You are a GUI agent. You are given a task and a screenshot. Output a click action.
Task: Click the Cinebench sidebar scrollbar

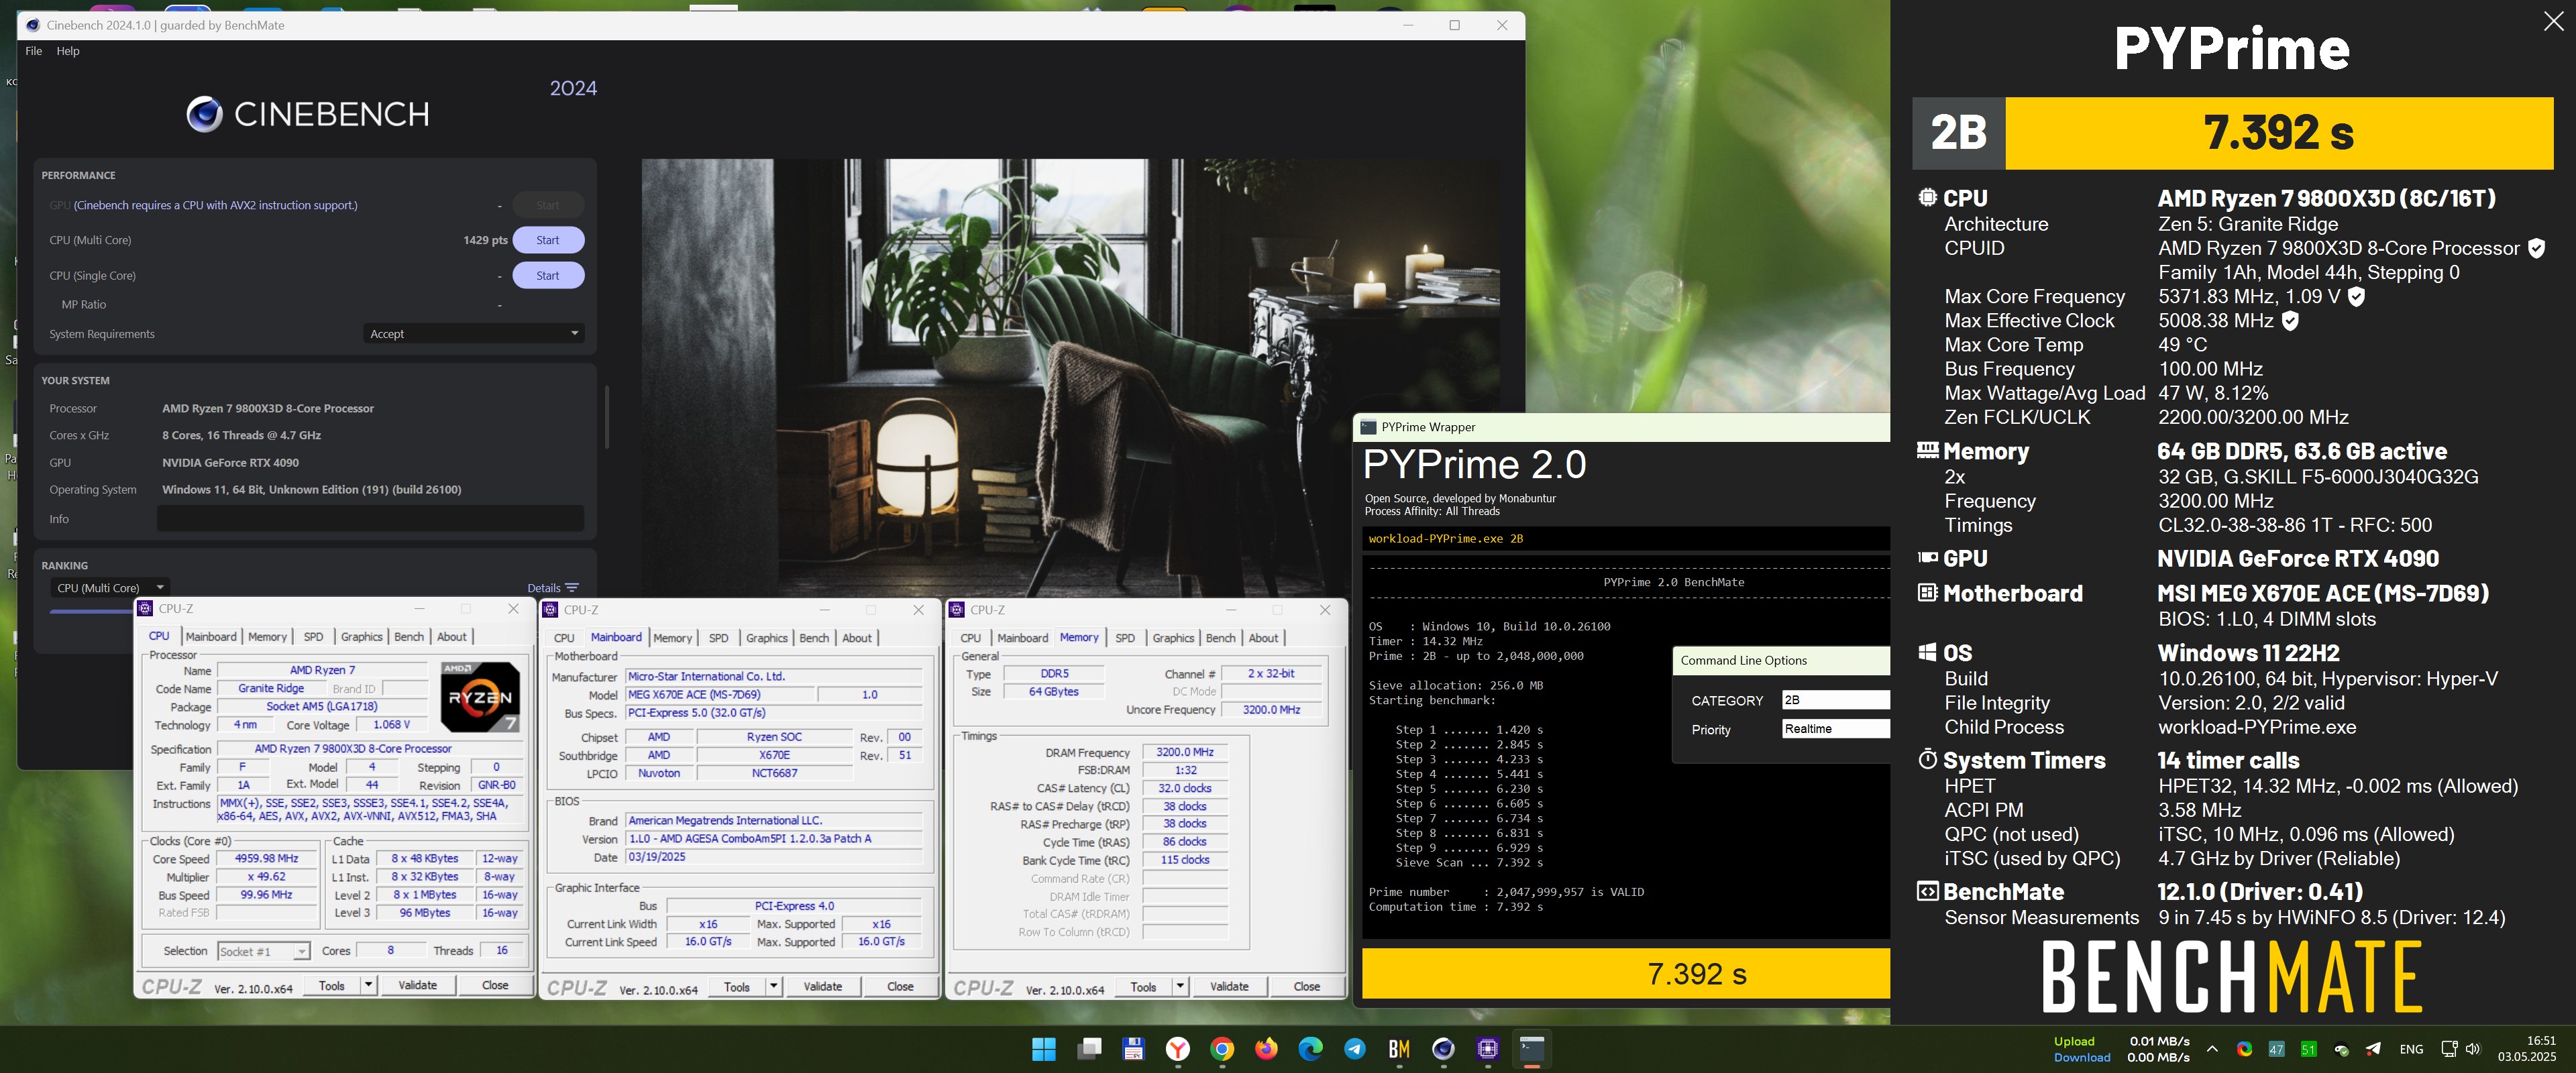[606, 417]
